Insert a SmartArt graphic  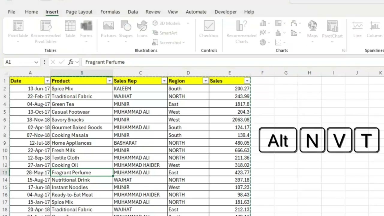click(x=165, y=33)
